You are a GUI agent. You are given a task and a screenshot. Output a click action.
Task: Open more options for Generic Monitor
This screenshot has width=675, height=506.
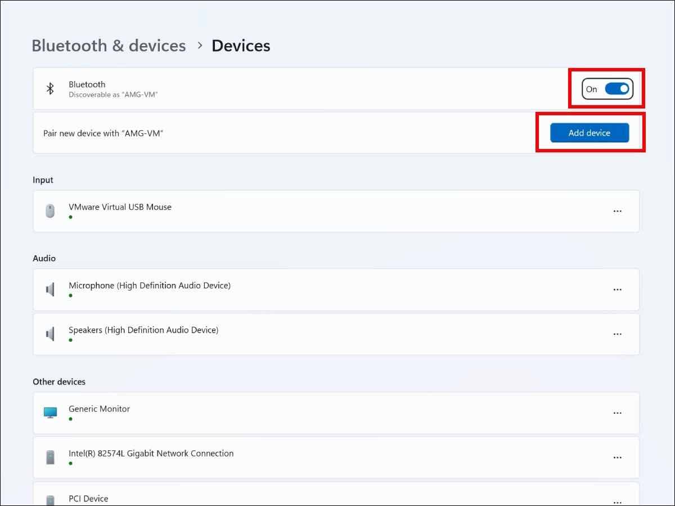pyautogui.click(x=617, y=413)
